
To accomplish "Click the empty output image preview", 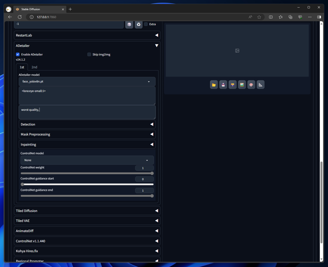I will [237, 51].
